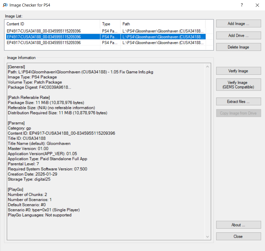Image resolution: width=265 pixels, height=251 pixels.
Task: Click the Path column header
Action: click(x=163, y=24)
